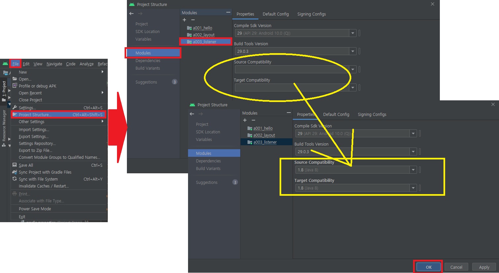Collapse Modules panel in upper dialog

[228, 13]
